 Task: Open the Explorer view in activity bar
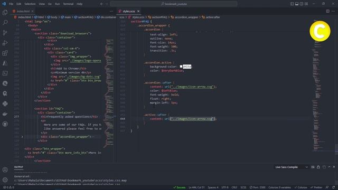pyautogui.click(x=5, y=13)
